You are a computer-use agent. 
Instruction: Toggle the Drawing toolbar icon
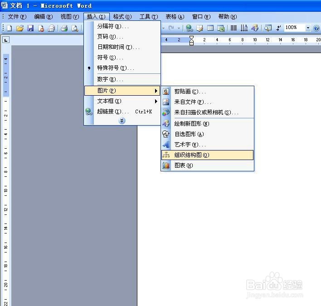pos(255,28)
